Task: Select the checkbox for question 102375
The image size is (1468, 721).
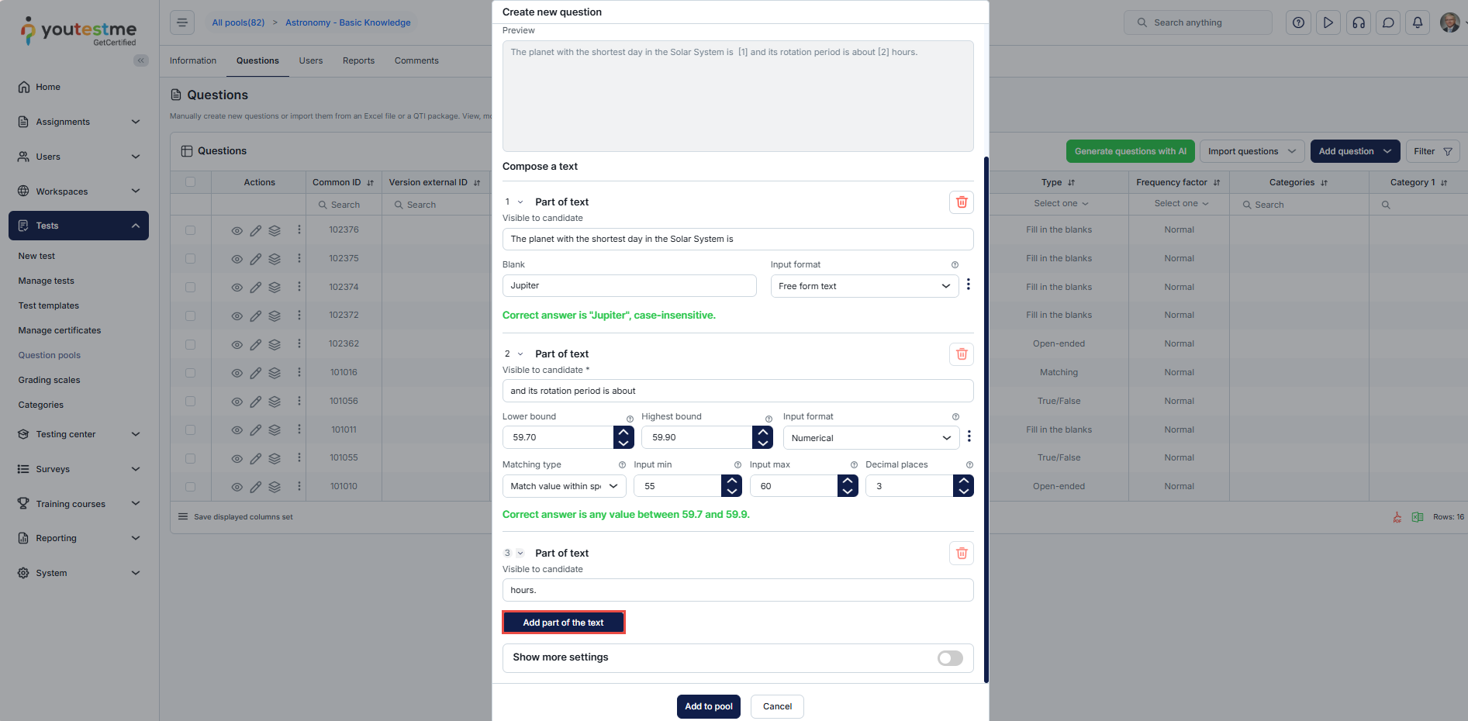Action: 191,259
